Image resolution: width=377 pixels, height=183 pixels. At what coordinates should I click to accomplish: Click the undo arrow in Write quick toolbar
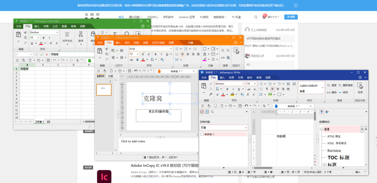click(x=246, y=106)
